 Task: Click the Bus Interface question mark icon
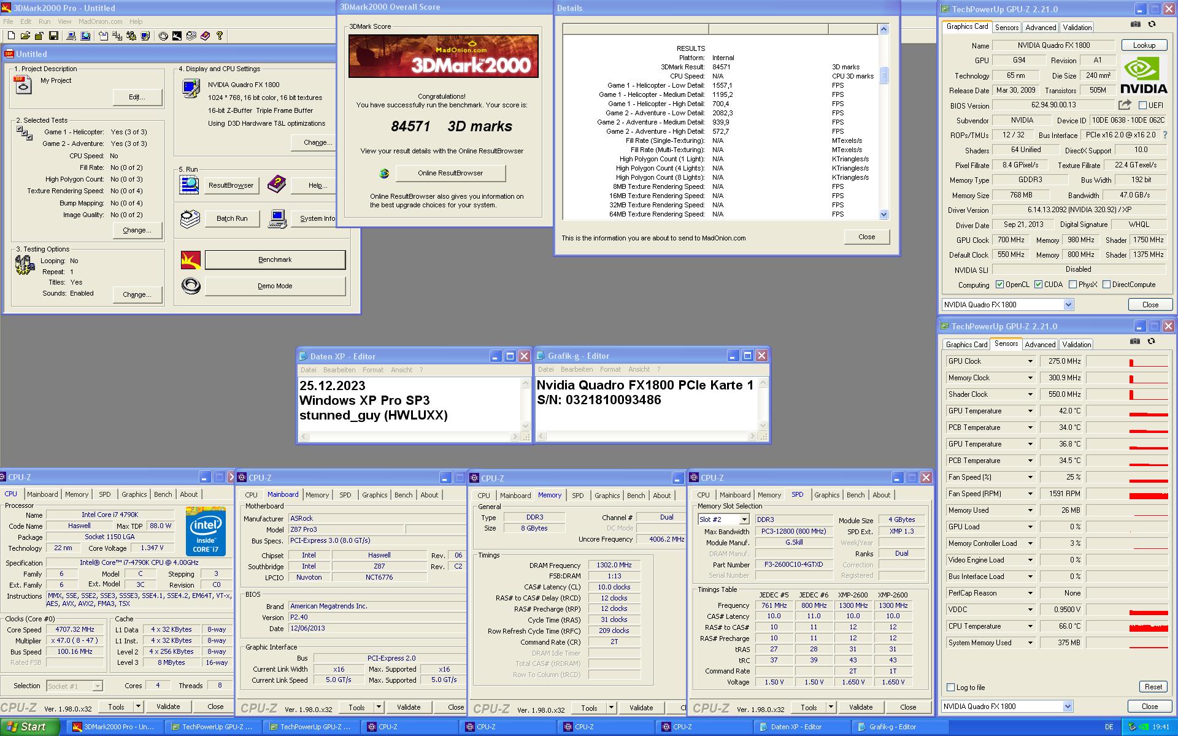pos(1165,135)
